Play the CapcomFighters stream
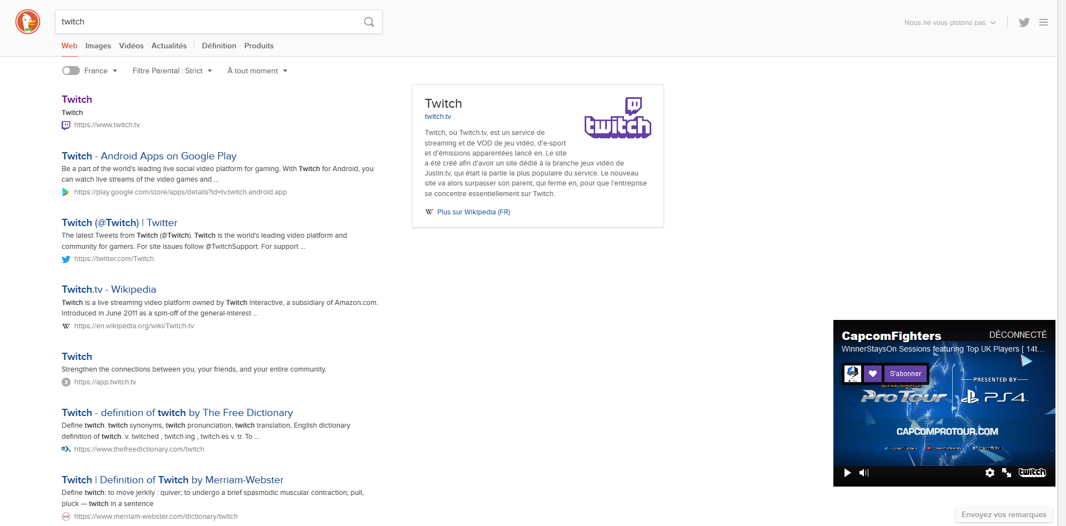1066x526 pixels. (847, 473)
